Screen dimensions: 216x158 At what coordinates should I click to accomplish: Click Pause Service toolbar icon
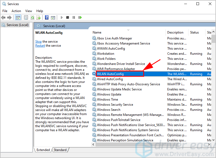click(x=74, y=17)
